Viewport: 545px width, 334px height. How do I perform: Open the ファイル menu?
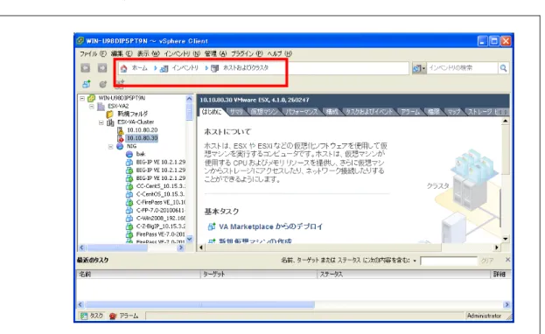click(93, 54)
